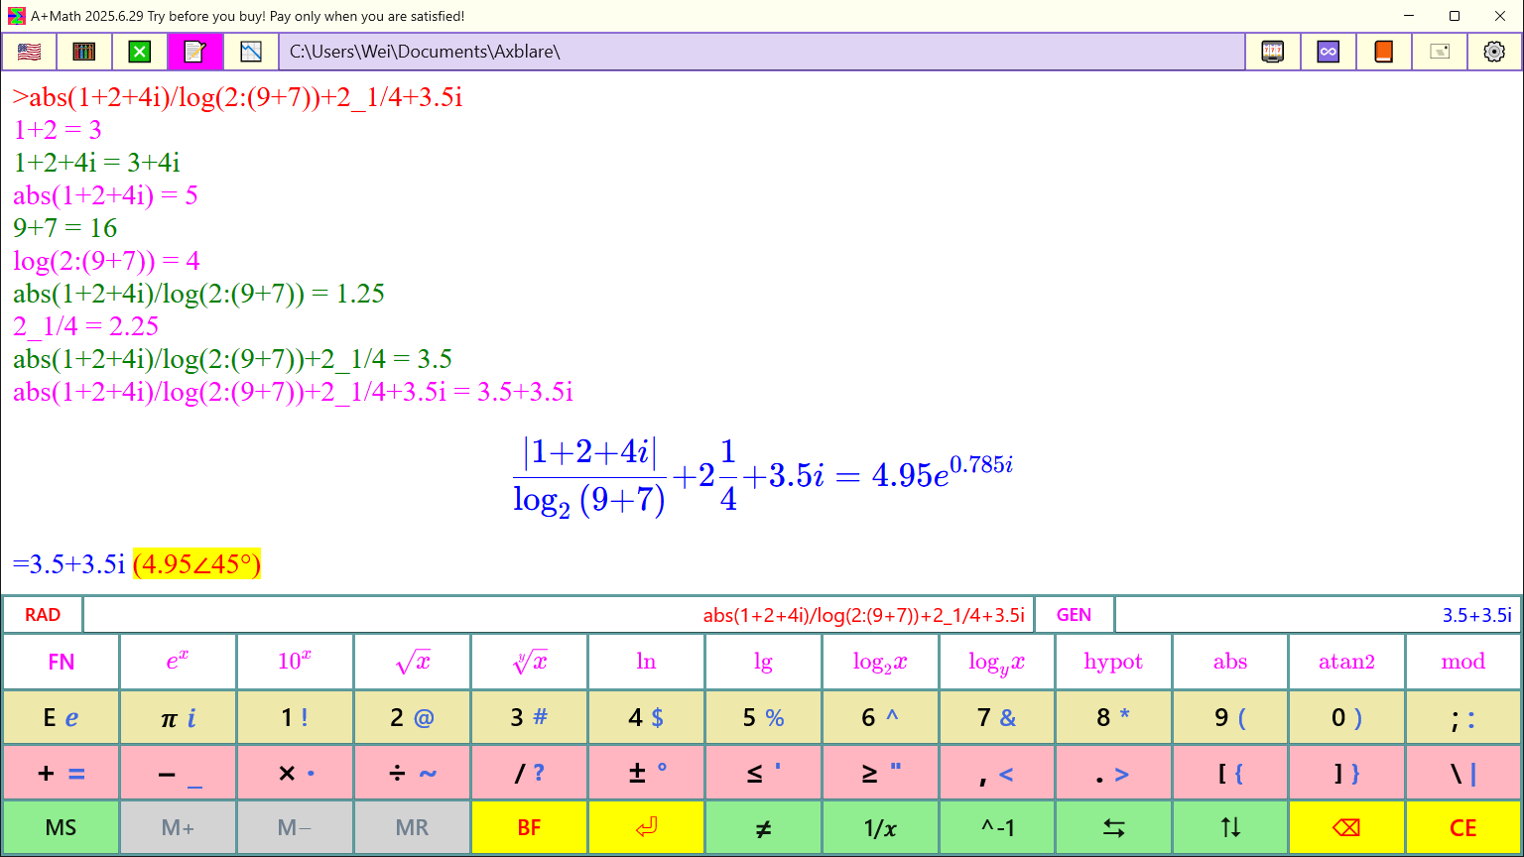Open the settings gear
This screenshot has height=857, width=1524.
tap(1494, 51)
